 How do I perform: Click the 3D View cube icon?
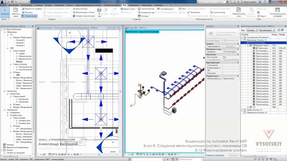tap(99, 10)
